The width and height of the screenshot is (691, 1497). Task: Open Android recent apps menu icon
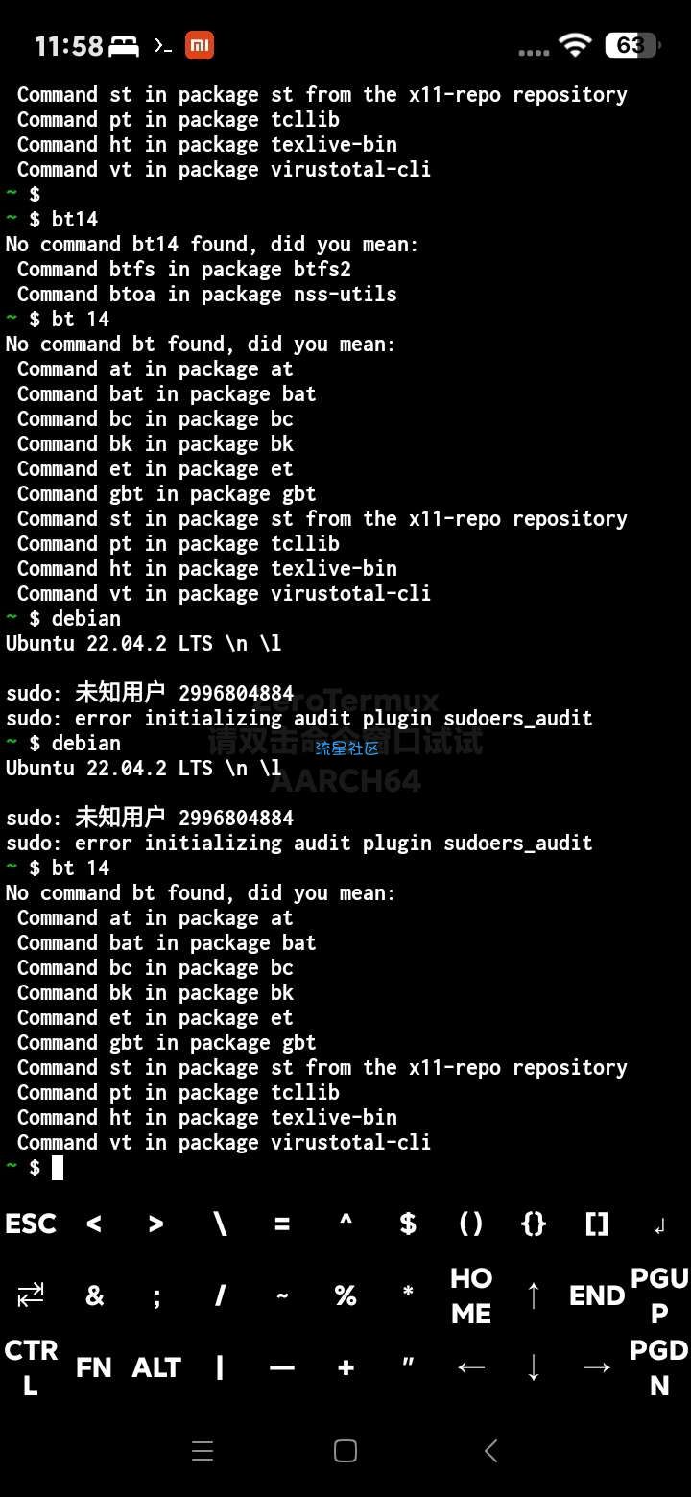[x=203, y=1451]
